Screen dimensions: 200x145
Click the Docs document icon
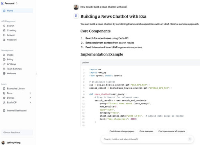4,93
